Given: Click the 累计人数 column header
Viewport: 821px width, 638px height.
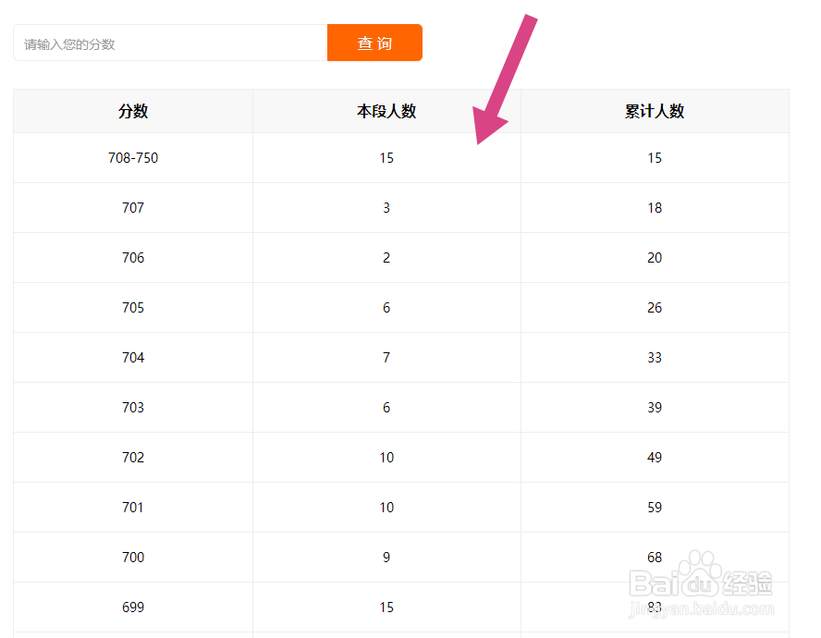Looking at the screenshot, I should coord(655,111).
